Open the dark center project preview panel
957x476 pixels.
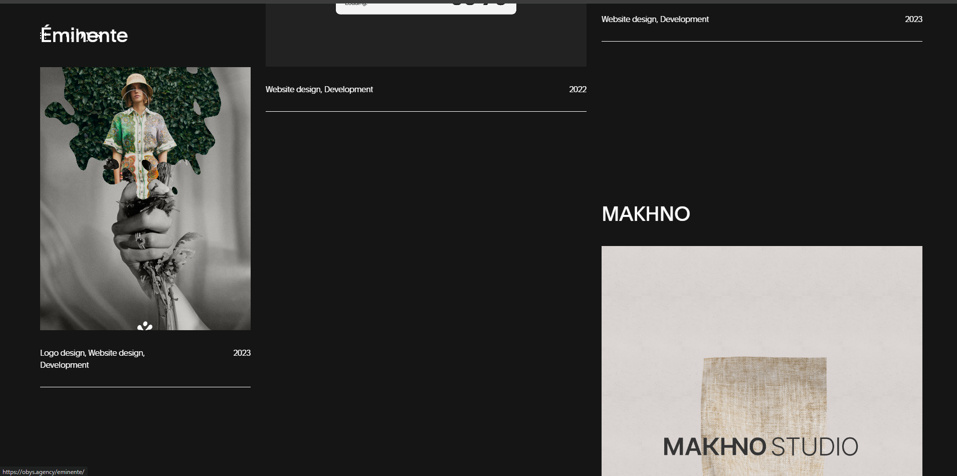[x=426, y=35]
